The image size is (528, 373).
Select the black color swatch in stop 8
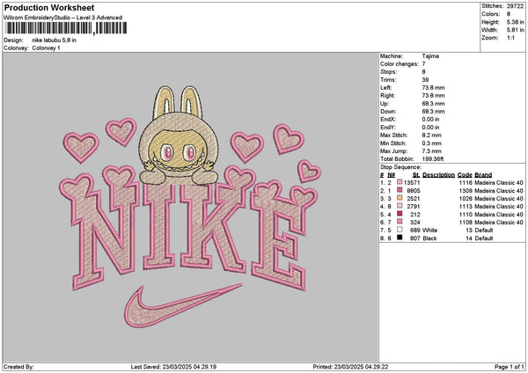coord(399,238)
